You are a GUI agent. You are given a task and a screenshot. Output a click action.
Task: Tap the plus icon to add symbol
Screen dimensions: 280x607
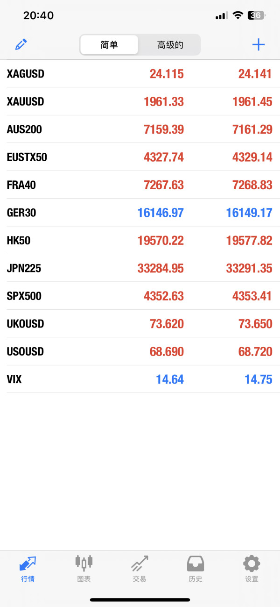point(258,45)
